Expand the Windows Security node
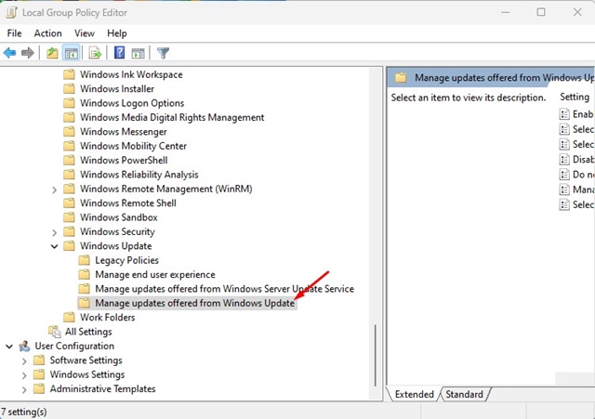Viewport: 595px width, 419px height. 54,232
